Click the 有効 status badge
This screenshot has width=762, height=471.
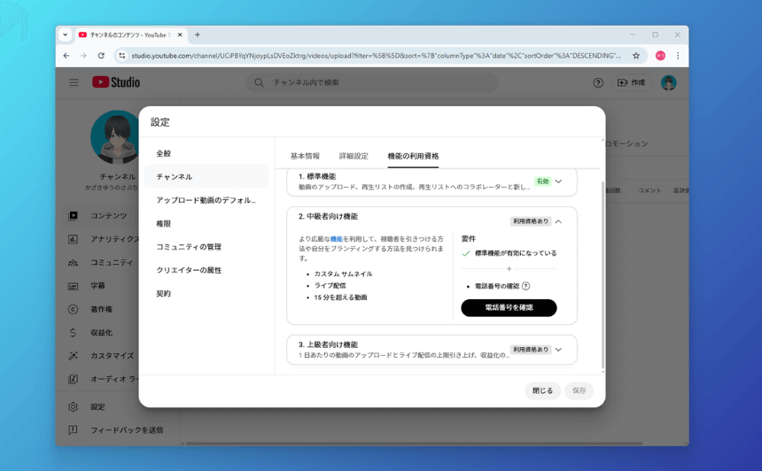coord(542,181)
